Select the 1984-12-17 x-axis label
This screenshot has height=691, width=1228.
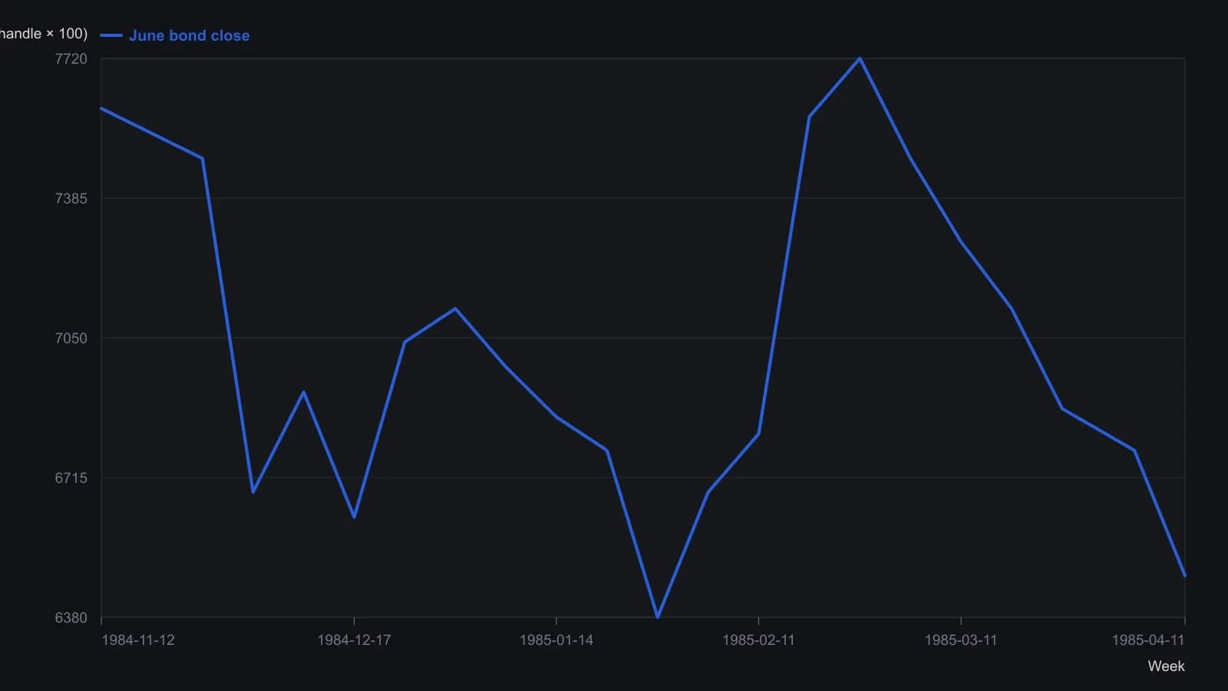[354, 640]
